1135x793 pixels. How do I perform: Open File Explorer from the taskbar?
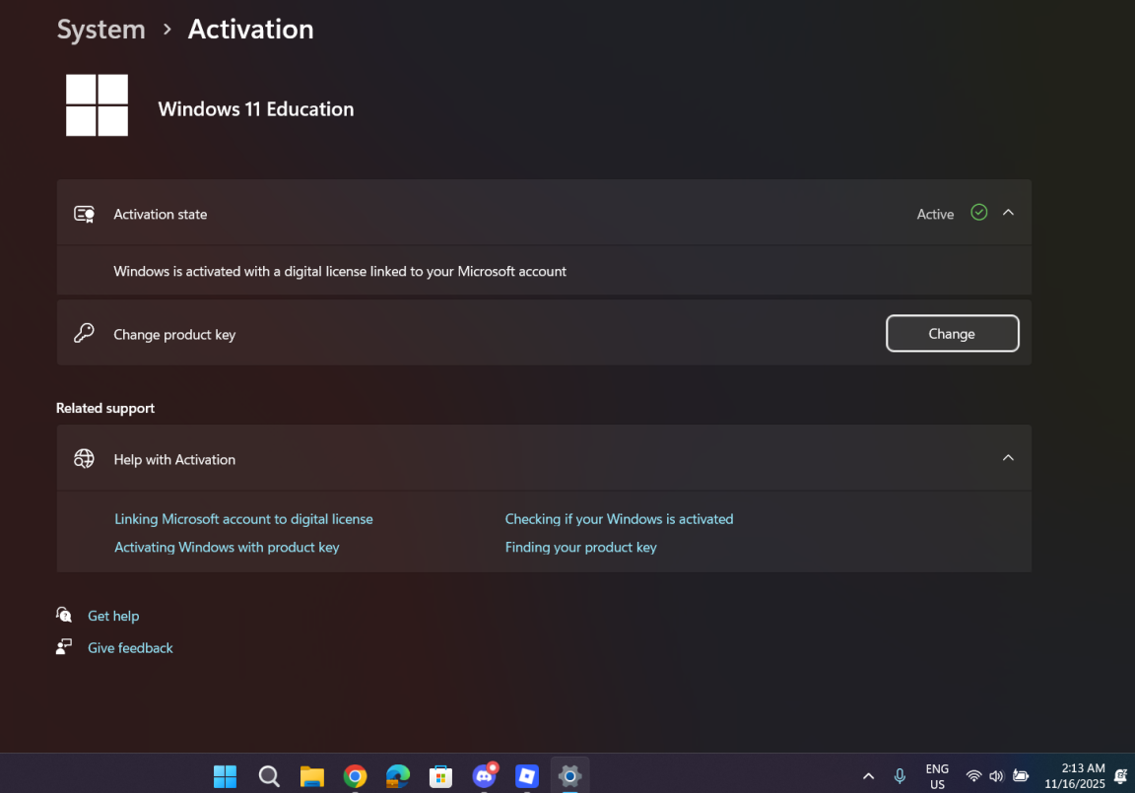(x=312, y=776)
